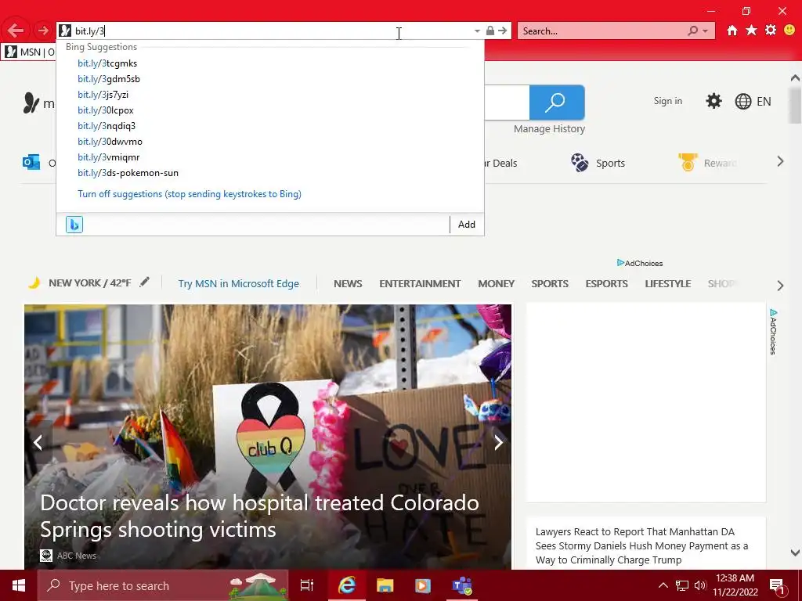Viewport: 802px width, 601px height.
Task: Open the address bar autocomplete dropdown arrow
Action: click(477, 31)
